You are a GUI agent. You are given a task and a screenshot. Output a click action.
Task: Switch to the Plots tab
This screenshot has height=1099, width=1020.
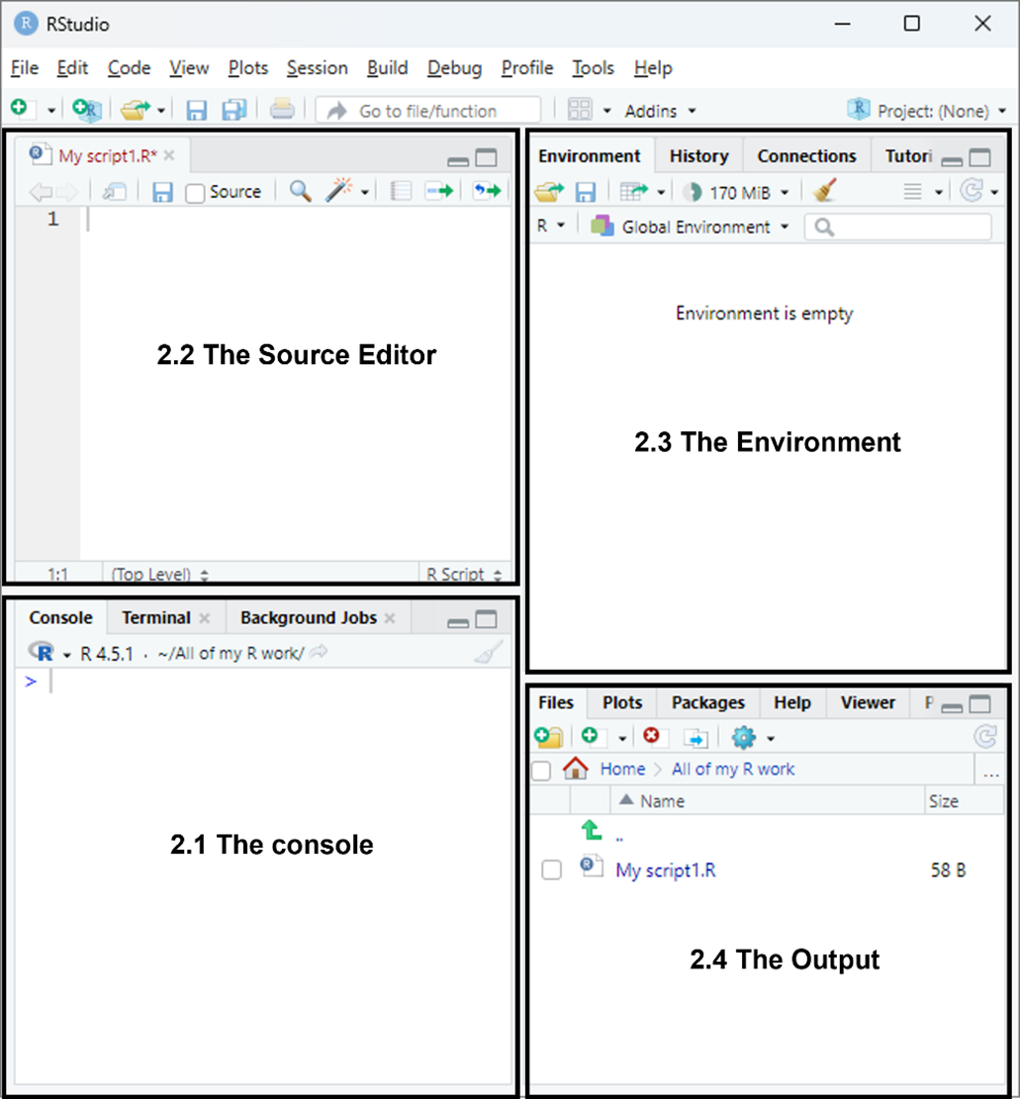622,702
